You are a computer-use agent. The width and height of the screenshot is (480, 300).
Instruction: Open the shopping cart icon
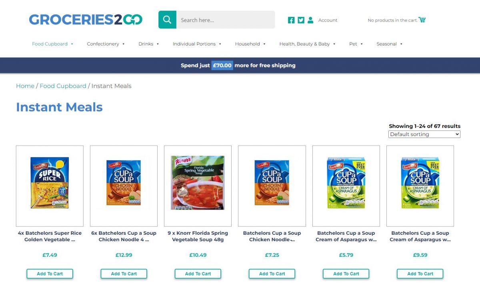tap(422, 20)
